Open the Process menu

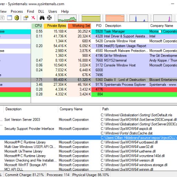(17, 11)
